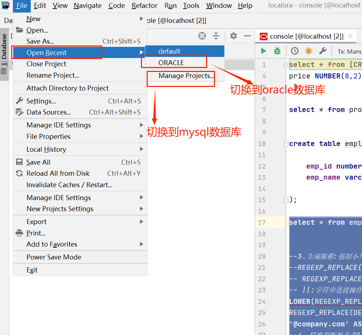Select Invalidate Caches / Restart...
The width and height of the screenshot is (362, 335).
[80, 185]
